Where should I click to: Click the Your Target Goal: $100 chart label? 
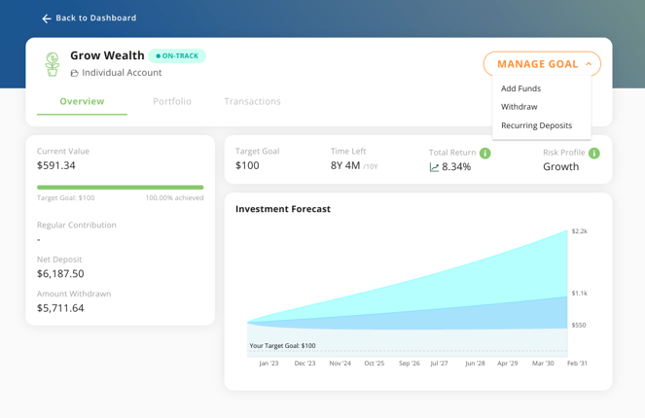tap(282, 346)
